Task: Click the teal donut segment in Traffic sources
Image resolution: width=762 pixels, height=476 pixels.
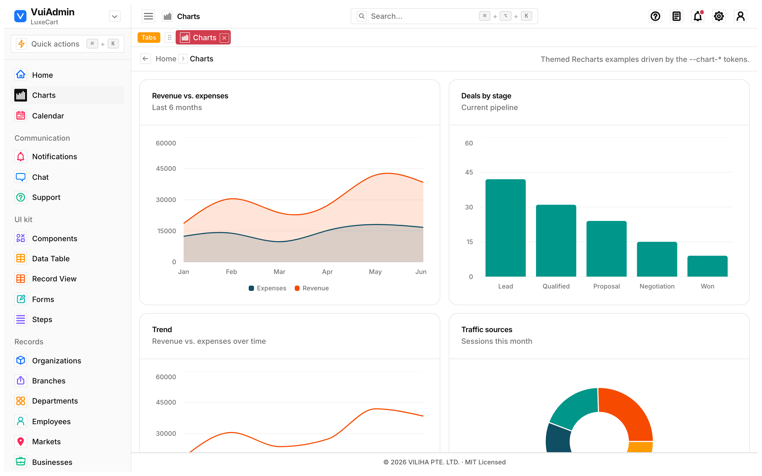Action: pos(578,408)
